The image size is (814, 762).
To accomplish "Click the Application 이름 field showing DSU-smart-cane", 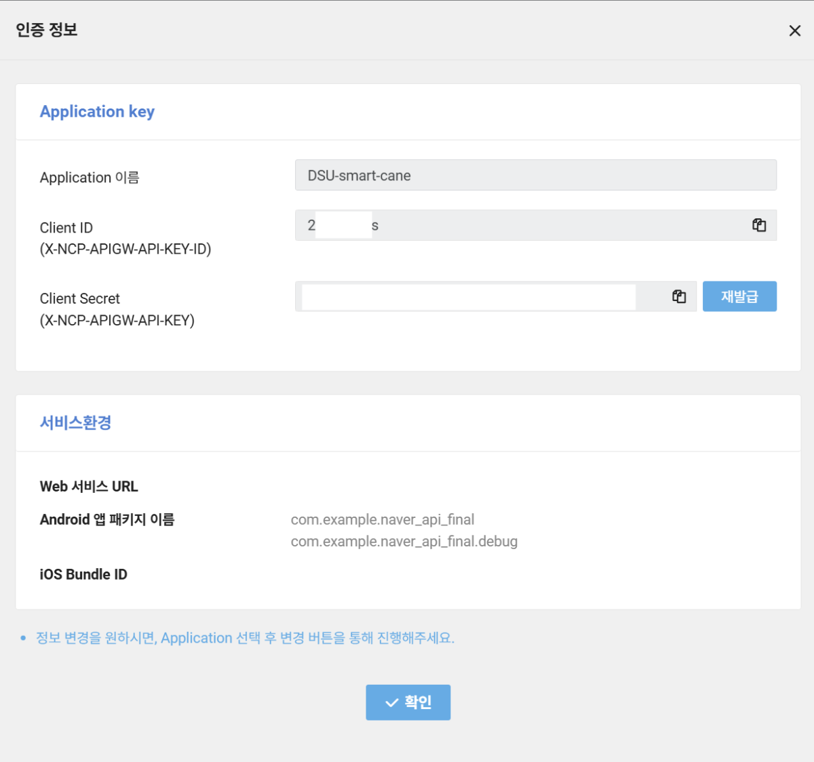I will 535,176.
